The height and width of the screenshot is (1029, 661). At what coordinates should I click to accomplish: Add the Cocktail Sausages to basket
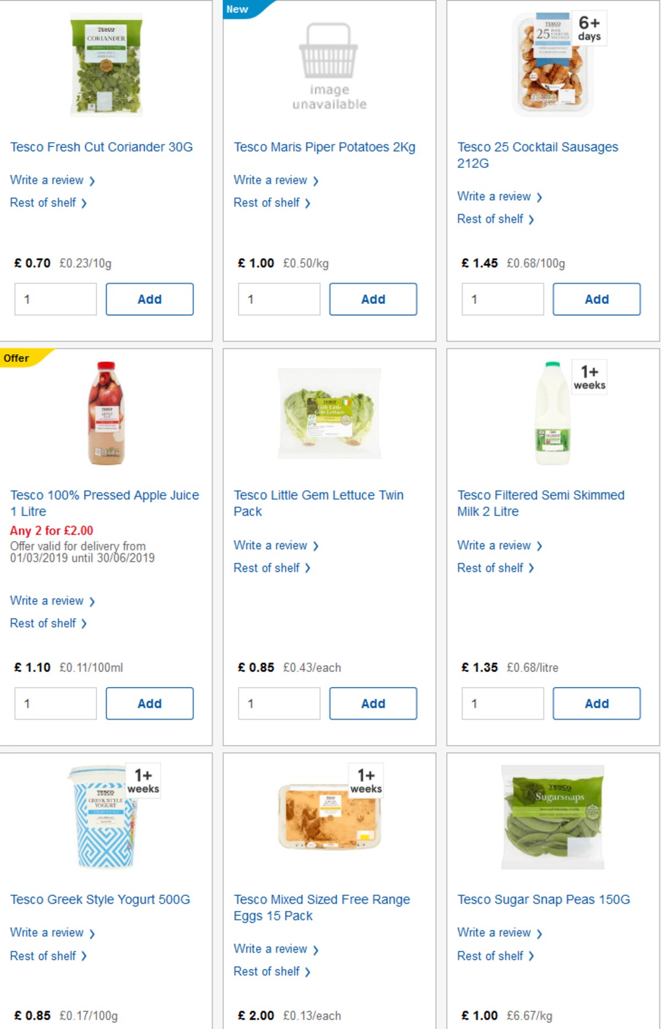597,299
